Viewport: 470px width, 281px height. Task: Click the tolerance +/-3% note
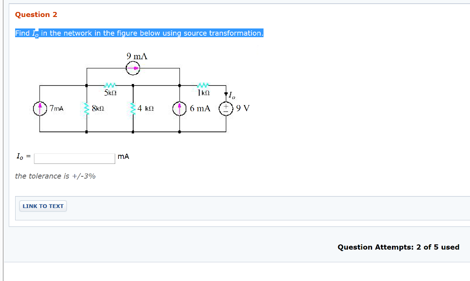point(55,176)
